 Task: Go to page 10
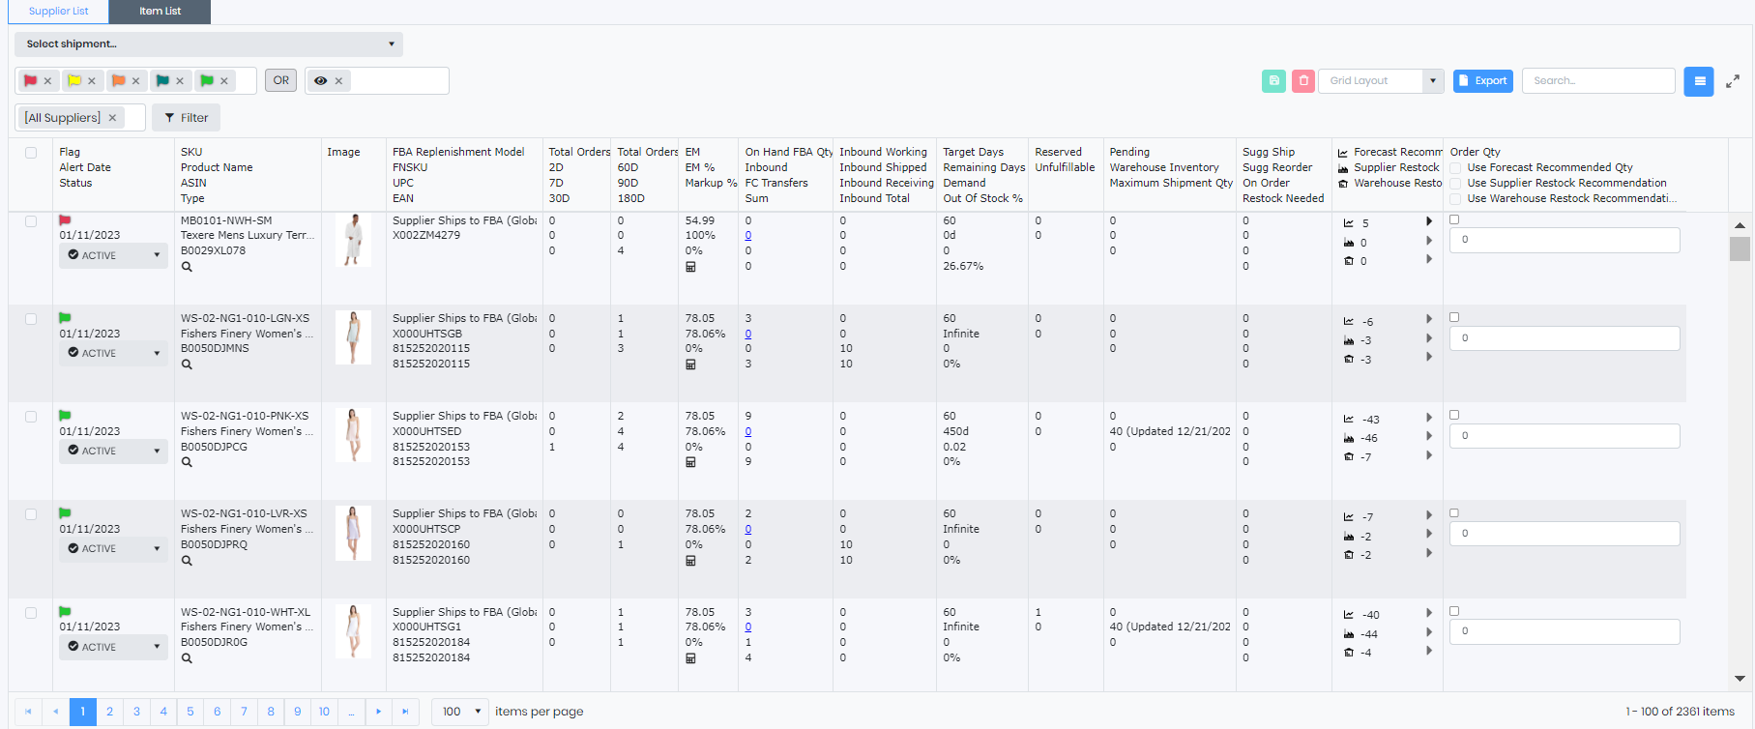click(324, 712)
